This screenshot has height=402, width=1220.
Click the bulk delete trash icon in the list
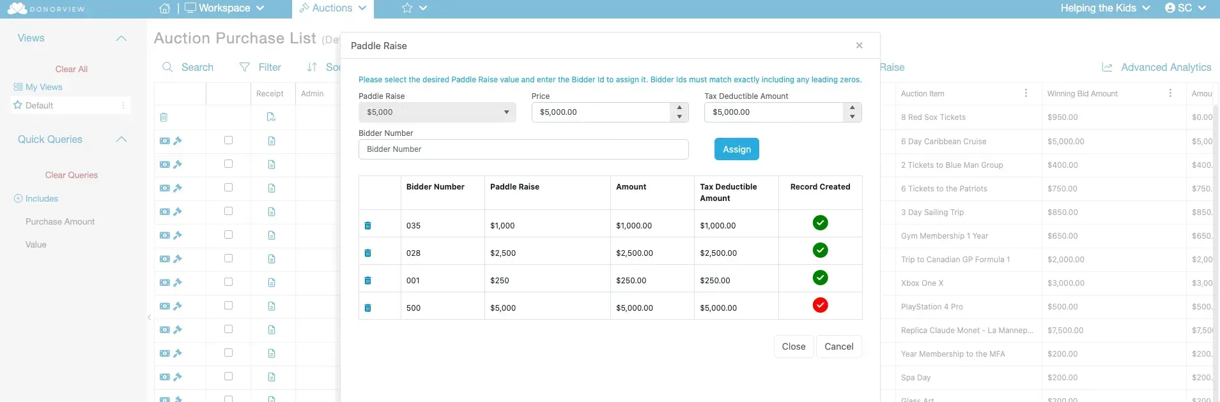coord(164,117)
